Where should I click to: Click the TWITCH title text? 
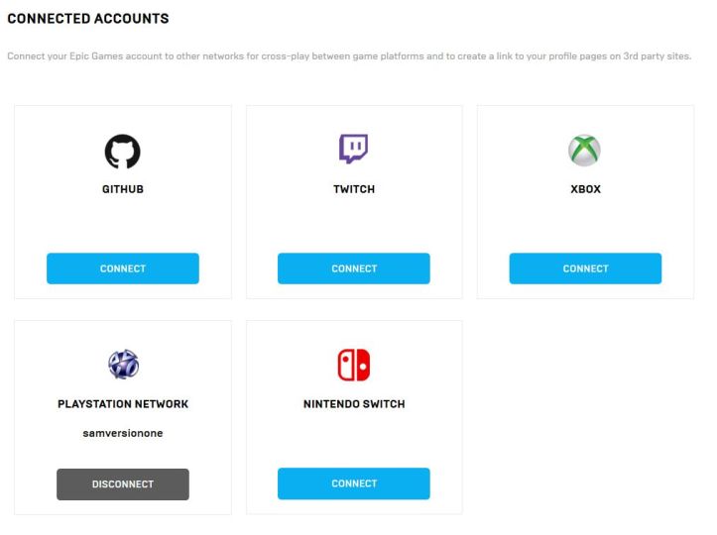(354, 189)
